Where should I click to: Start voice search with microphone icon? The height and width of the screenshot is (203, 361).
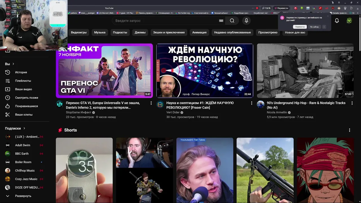click(x=246, y=21)
